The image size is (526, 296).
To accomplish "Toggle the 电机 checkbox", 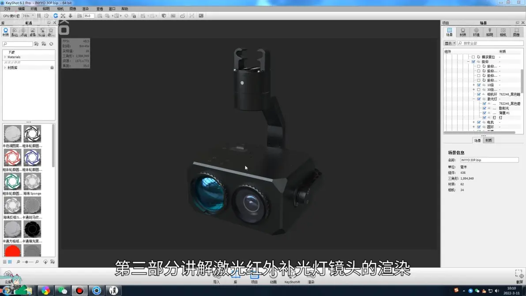I will coord(479,122).
